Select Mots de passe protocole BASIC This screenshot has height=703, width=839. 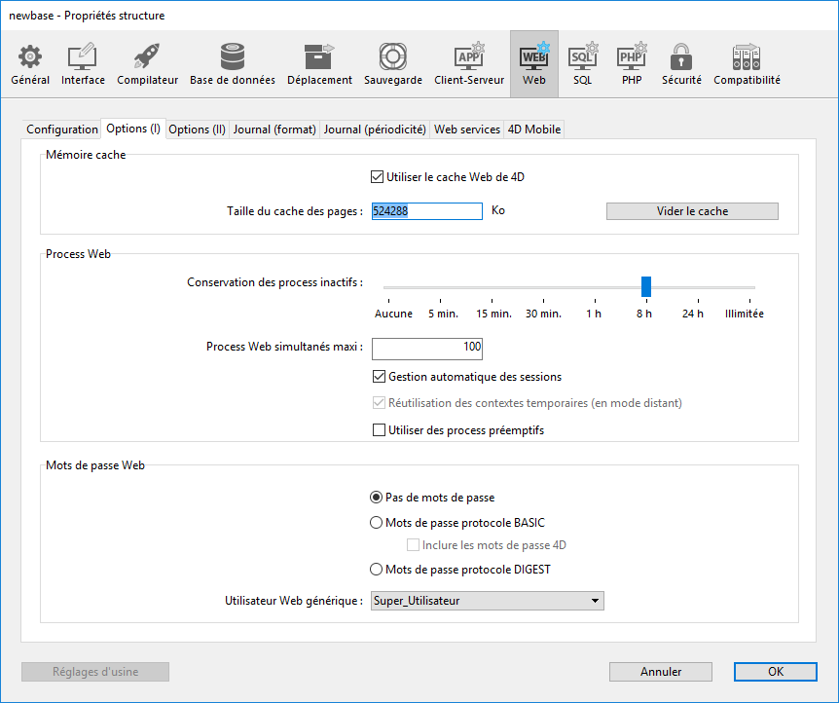(377, 523)
